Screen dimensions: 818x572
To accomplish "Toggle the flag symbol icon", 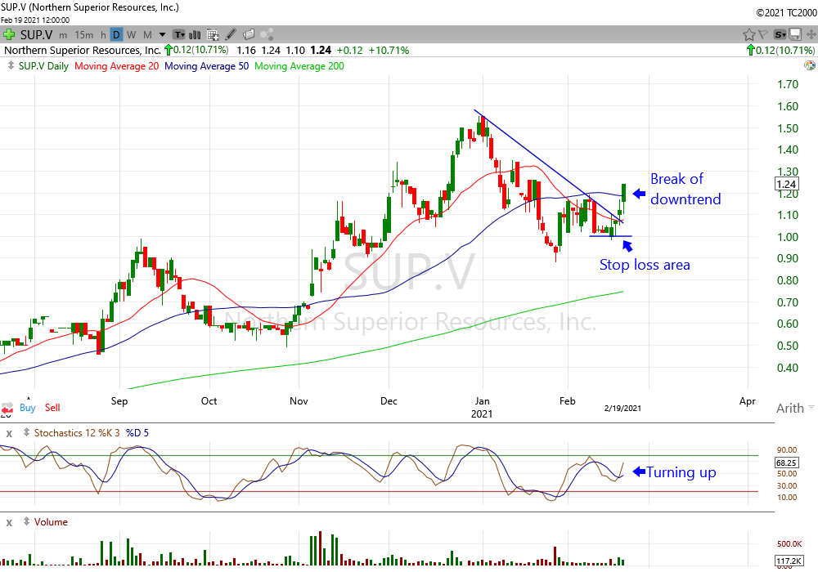I will [x=762, y=34].
